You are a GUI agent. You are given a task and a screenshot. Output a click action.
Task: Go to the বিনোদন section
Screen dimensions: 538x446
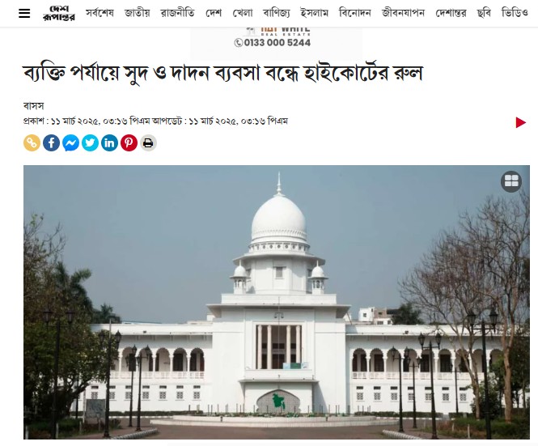(355, 14)
